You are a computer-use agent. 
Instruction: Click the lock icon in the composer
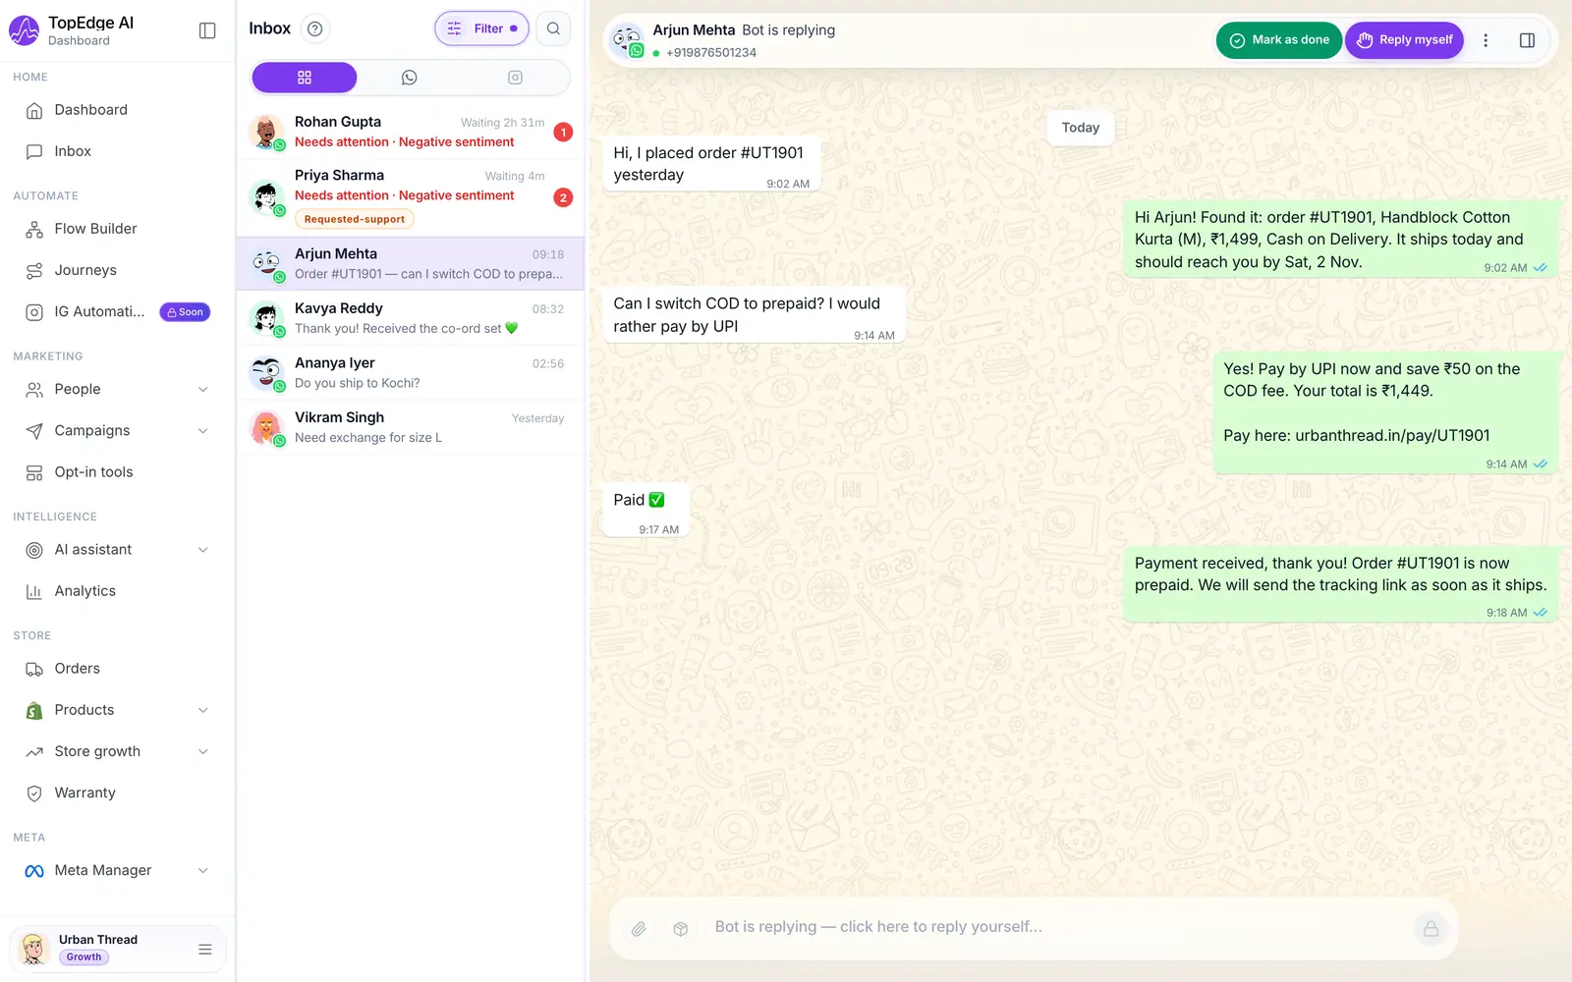[x=1431, y=928]
